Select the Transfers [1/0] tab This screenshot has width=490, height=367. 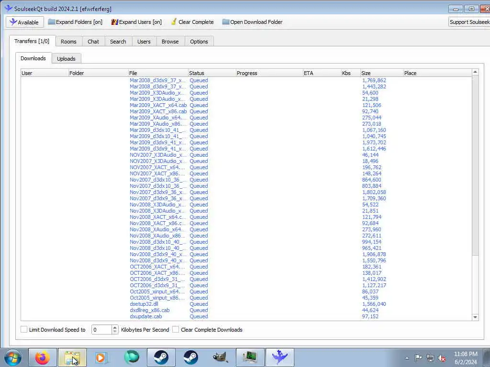click(x=32, y=41)
